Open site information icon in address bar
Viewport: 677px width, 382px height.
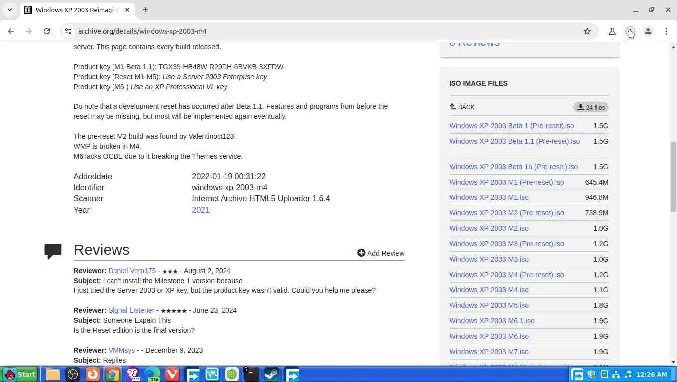(68, 31)
